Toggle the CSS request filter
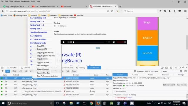The height and width of the screenshot is (106, 188). 21,71
